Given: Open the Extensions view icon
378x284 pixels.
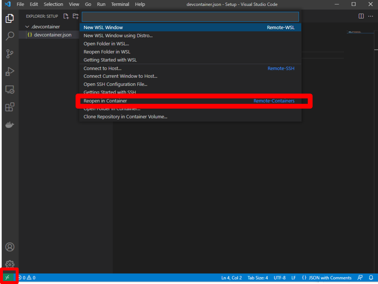Looking at the screenshot, I should pos(10,107).
